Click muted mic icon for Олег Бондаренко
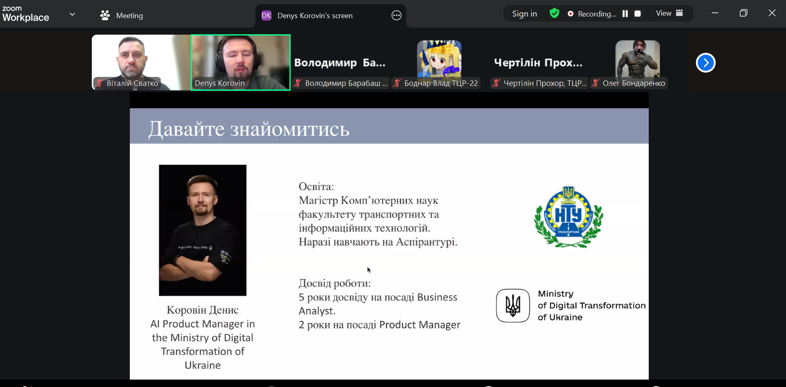Image resolution: width=786 pixels, height=387 pixels. click(595, 83)
